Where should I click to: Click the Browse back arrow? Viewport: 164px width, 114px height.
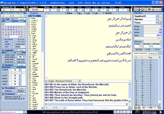point(4,10)
